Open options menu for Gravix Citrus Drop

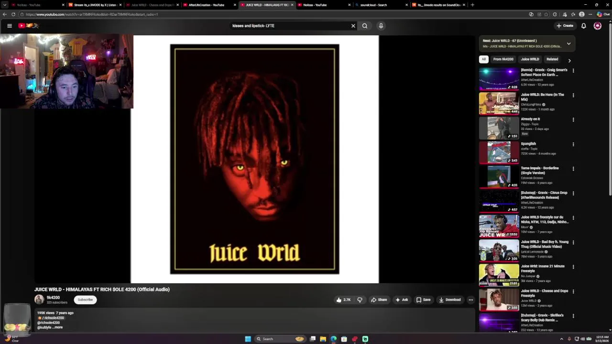point(573,193)
